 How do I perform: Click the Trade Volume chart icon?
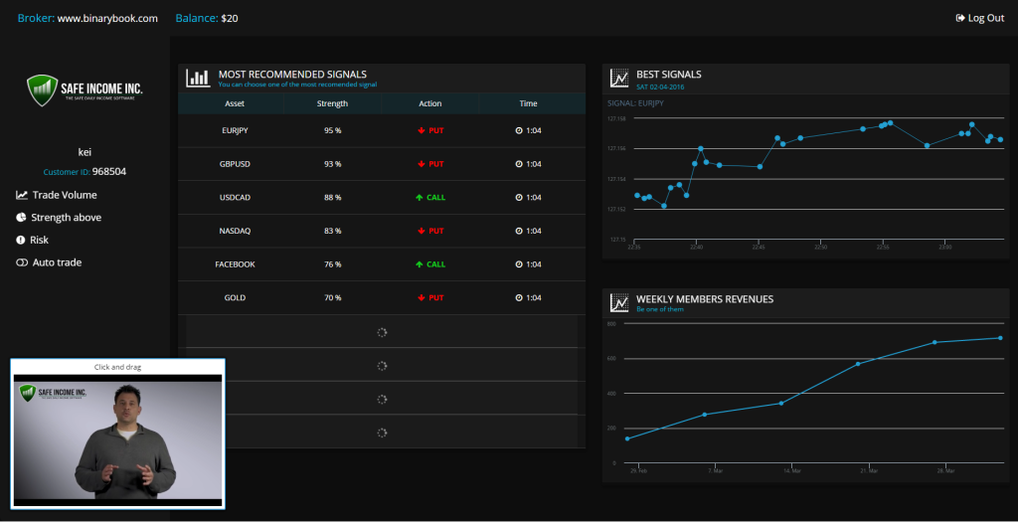[22, 195]
